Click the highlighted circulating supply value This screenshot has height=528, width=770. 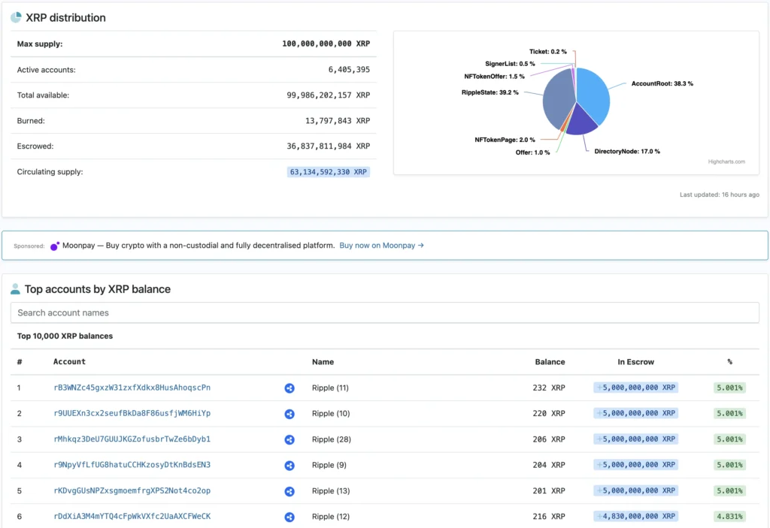328,172
